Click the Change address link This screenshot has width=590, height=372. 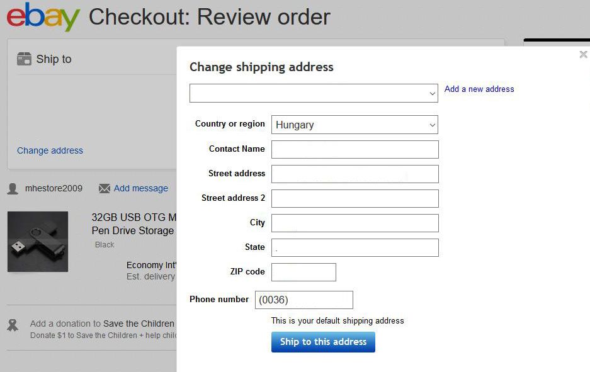pos(50,150)
